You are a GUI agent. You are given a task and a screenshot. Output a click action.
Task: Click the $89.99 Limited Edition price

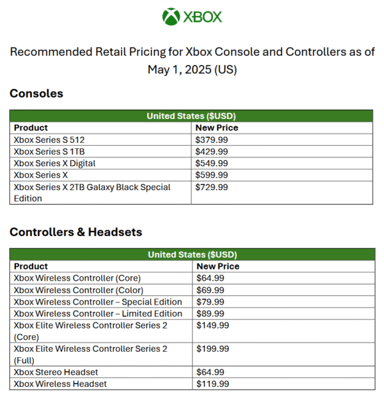click(x=210, y=313)
